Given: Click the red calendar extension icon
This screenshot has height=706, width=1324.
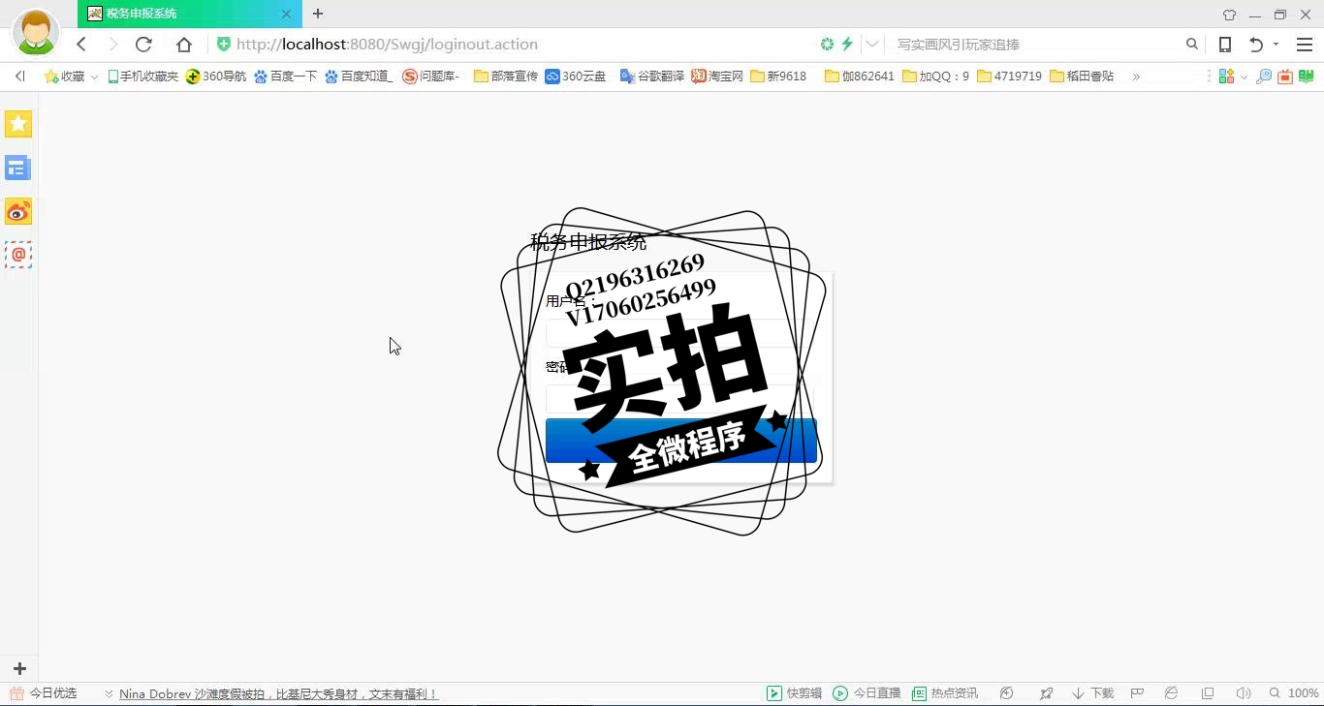Looking at the screenshot, I should click(x=1285, y=77).
